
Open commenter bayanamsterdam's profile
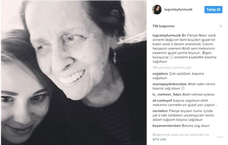(166, 126)
